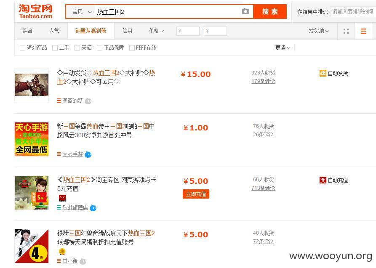Tick the 正品保障 checkbox
The image size is (376, 268).
tap(99, 48)
